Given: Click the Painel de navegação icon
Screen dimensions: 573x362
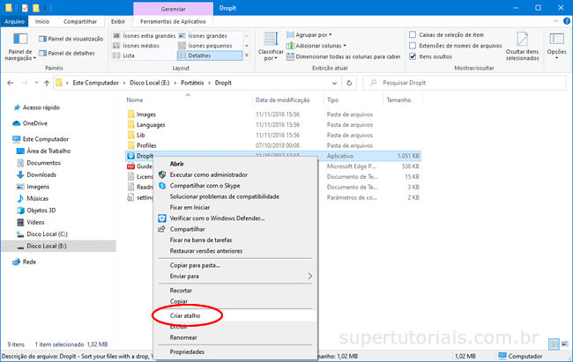Looking at the screenshot, I should coord(19,41).
